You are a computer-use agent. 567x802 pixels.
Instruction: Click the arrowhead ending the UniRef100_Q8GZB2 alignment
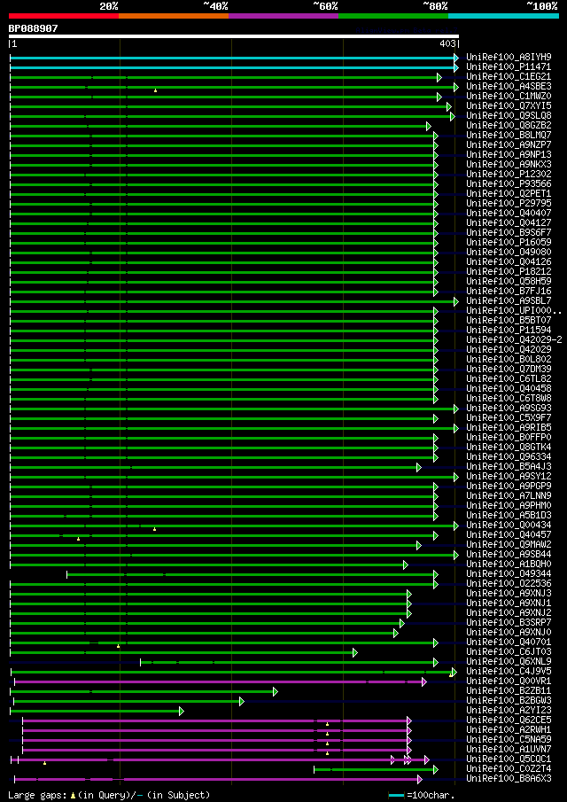pos(429,126)
